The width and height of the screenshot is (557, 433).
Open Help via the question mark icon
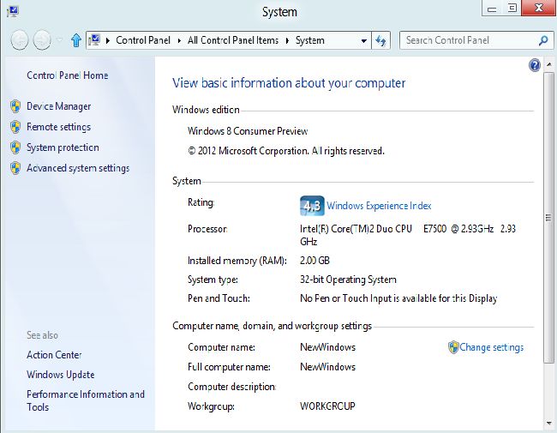tap(535, 65)
